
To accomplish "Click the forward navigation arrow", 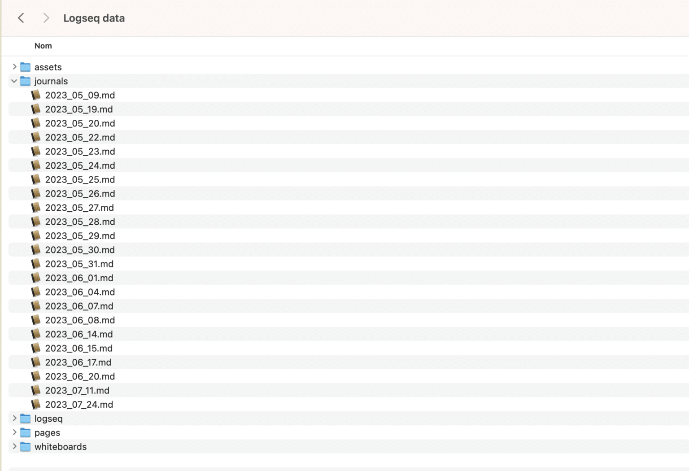I will (46, 18).
